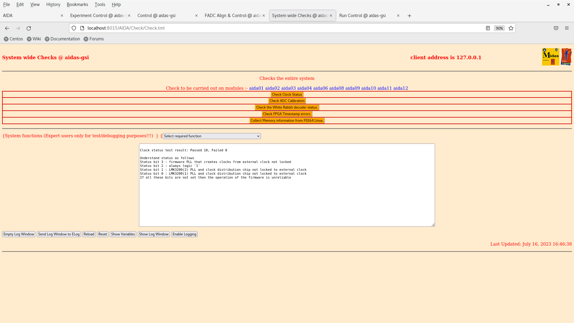Bookmark this page with star icon
This screenshot has height=323, width=574.
pos(511,28)
